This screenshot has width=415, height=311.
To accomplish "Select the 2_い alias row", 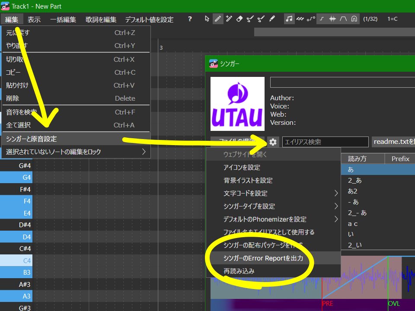I will [378, 245].
